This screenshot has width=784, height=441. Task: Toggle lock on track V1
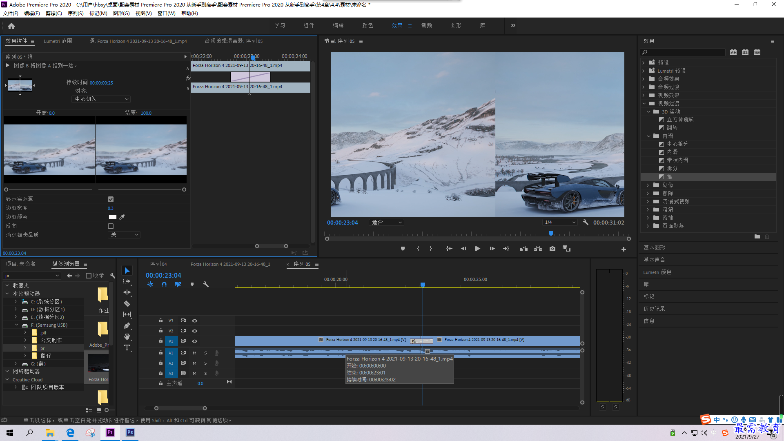pos(161,341)
